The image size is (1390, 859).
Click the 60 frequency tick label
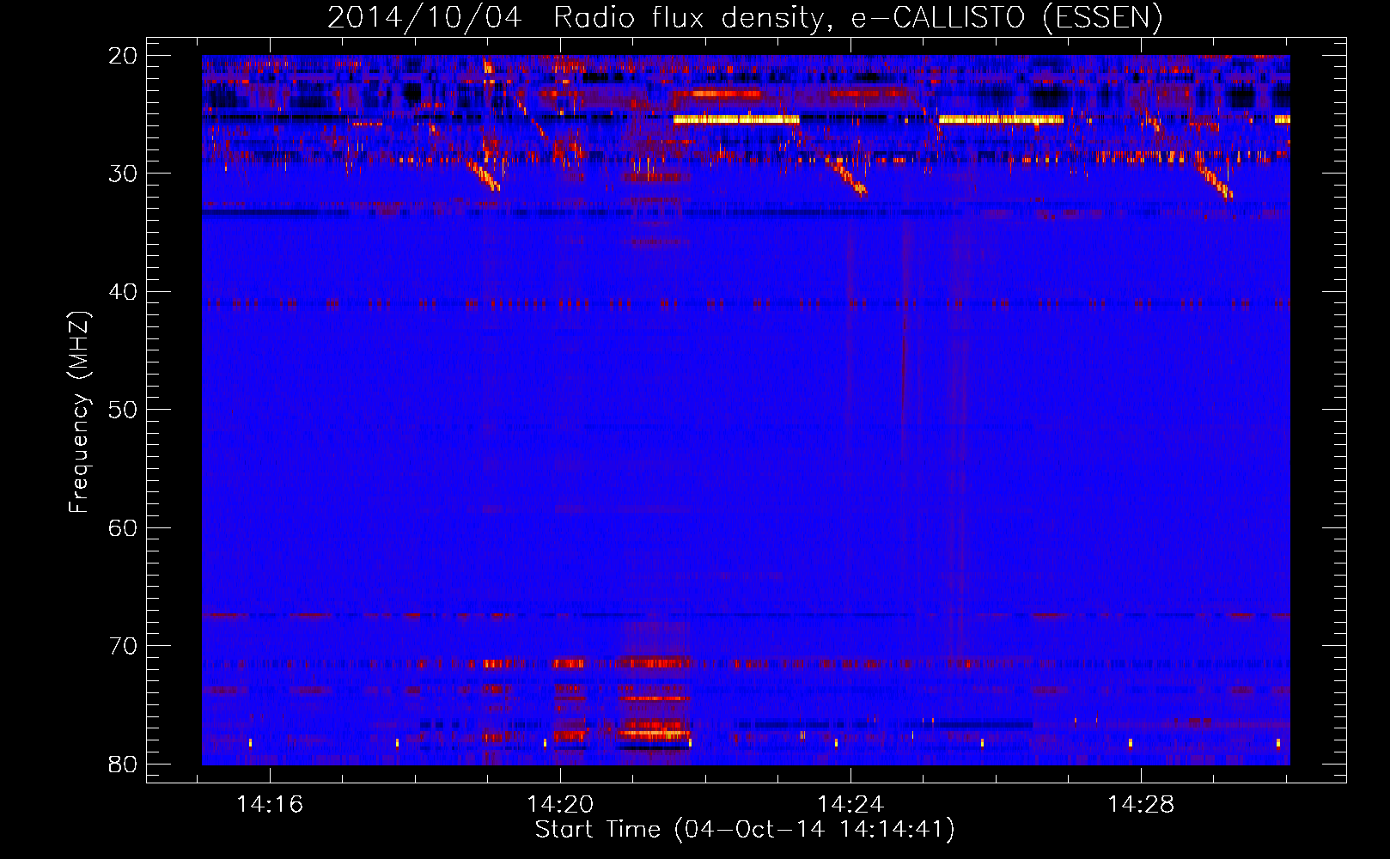[123, 527]
